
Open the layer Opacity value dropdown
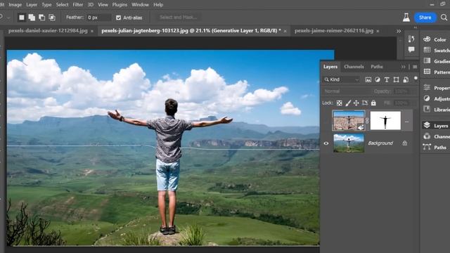click(401, 91)
